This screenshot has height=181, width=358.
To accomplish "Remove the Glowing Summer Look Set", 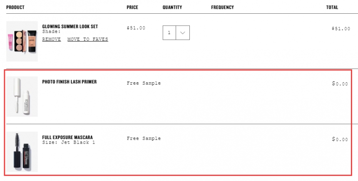I will pyautogui.click(x=52, y=39).
